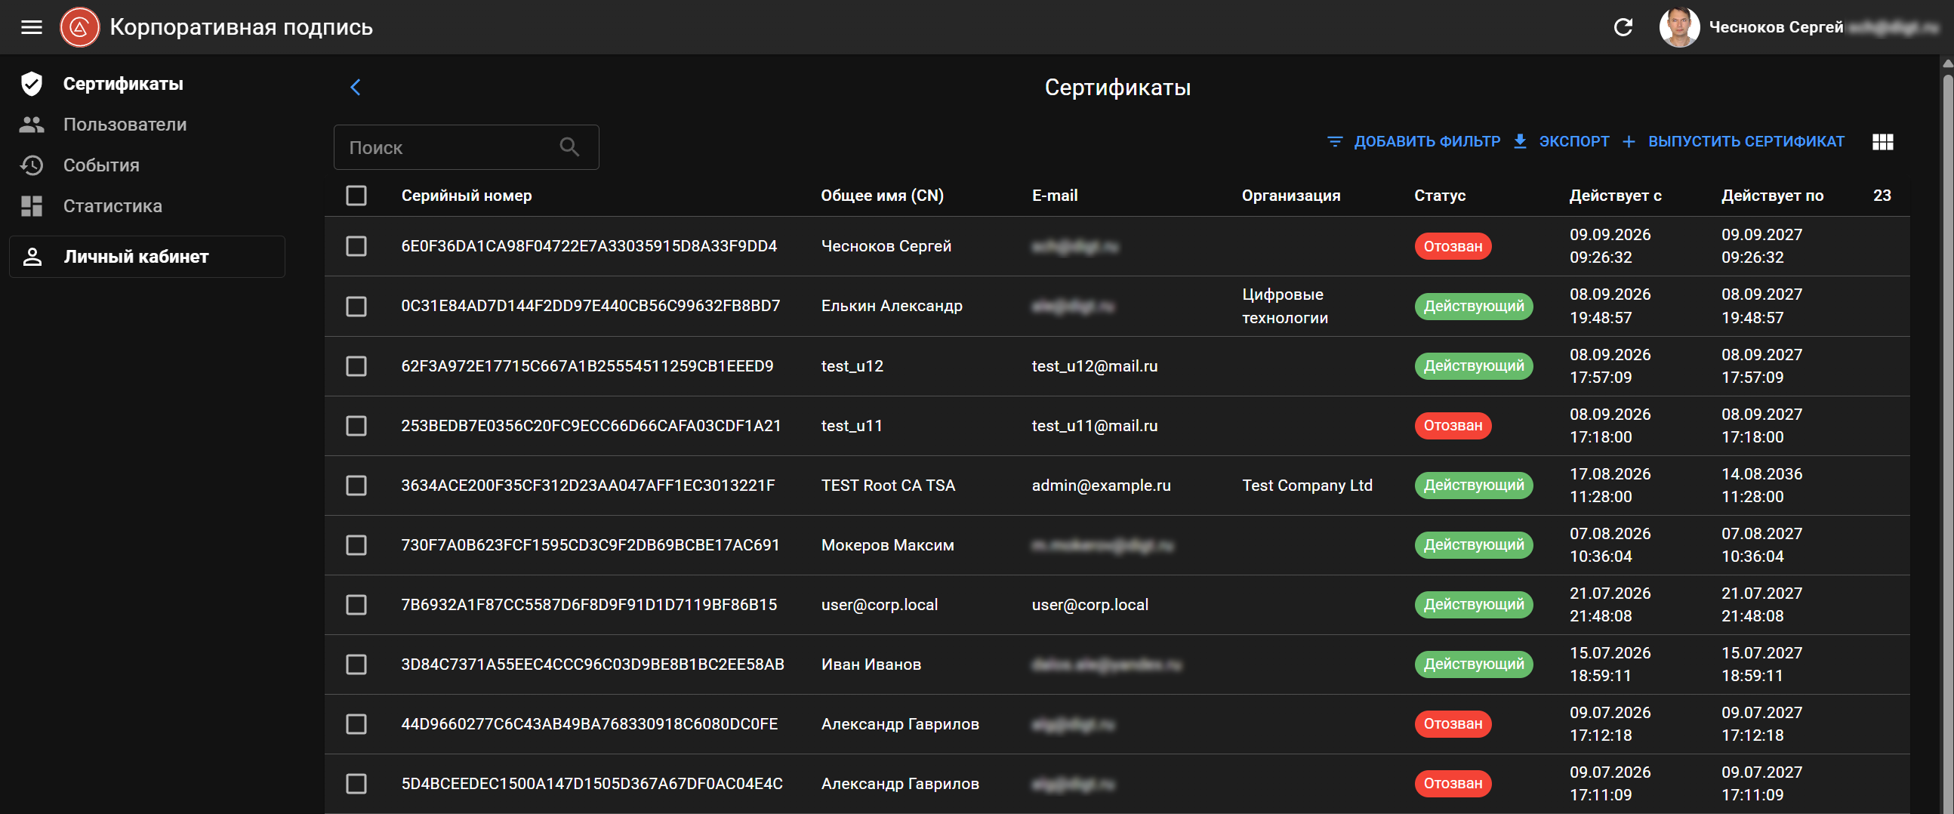Viewport: 1954px width, 814px height.
Task: Click the Статистика dashboard icon in the sidebar
Action: click(31, 205)
